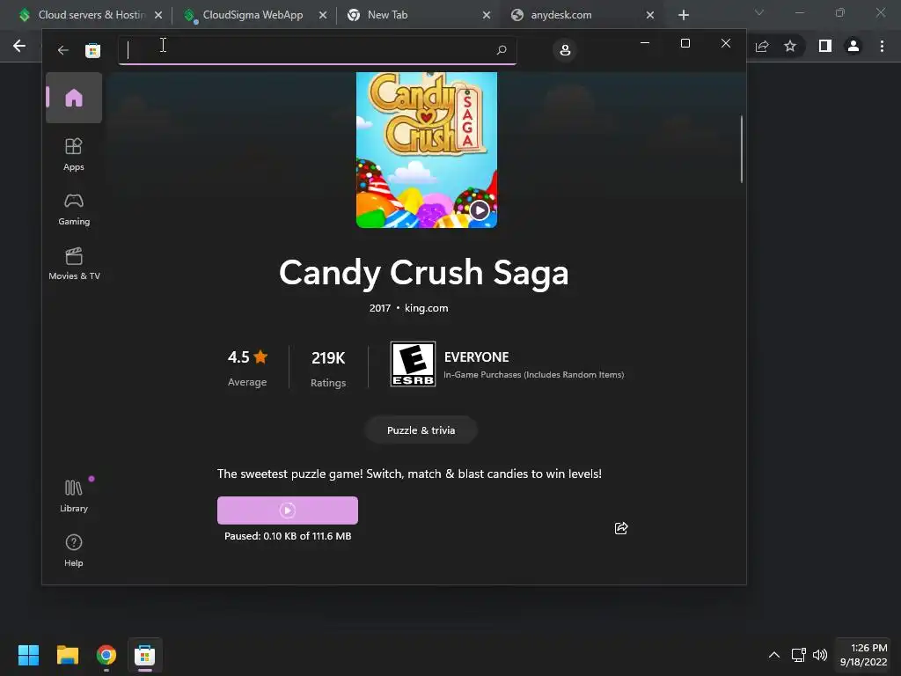Viewport: 901px width, 676px height.
Task: Share the Candy Crush Saga page
Action: coord(621,528)
